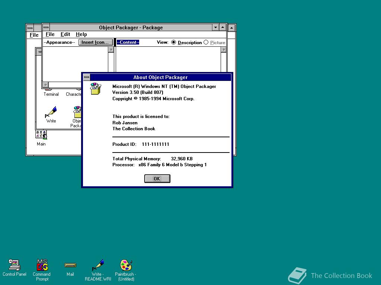Open the MS-DOS Command Prompt icon
This screenshot has width=381, height=285.
click(42, 265)
